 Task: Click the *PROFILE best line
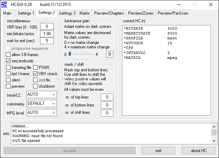point(150,38)
